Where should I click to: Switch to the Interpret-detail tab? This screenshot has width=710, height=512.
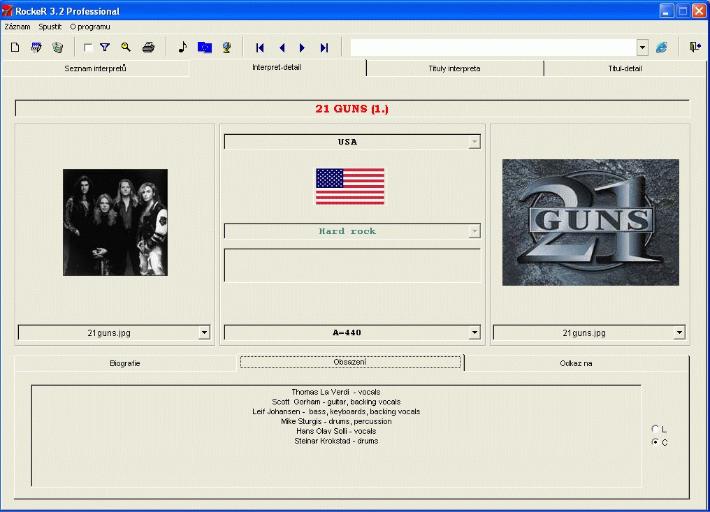(x=277, y=67)
